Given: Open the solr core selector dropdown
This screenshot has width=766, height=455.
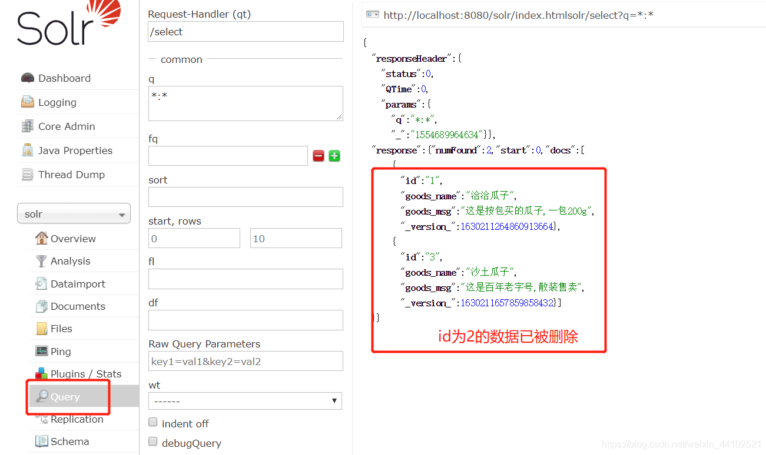Looking at the screenshot, I should coord(74,214).
